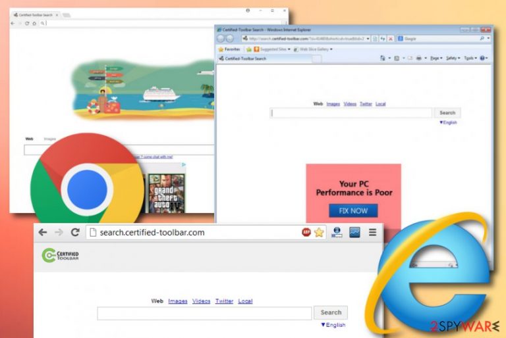Click the search input in Internet Explorer page
This screenshot has width=506, height=338.
coord(351,112)
